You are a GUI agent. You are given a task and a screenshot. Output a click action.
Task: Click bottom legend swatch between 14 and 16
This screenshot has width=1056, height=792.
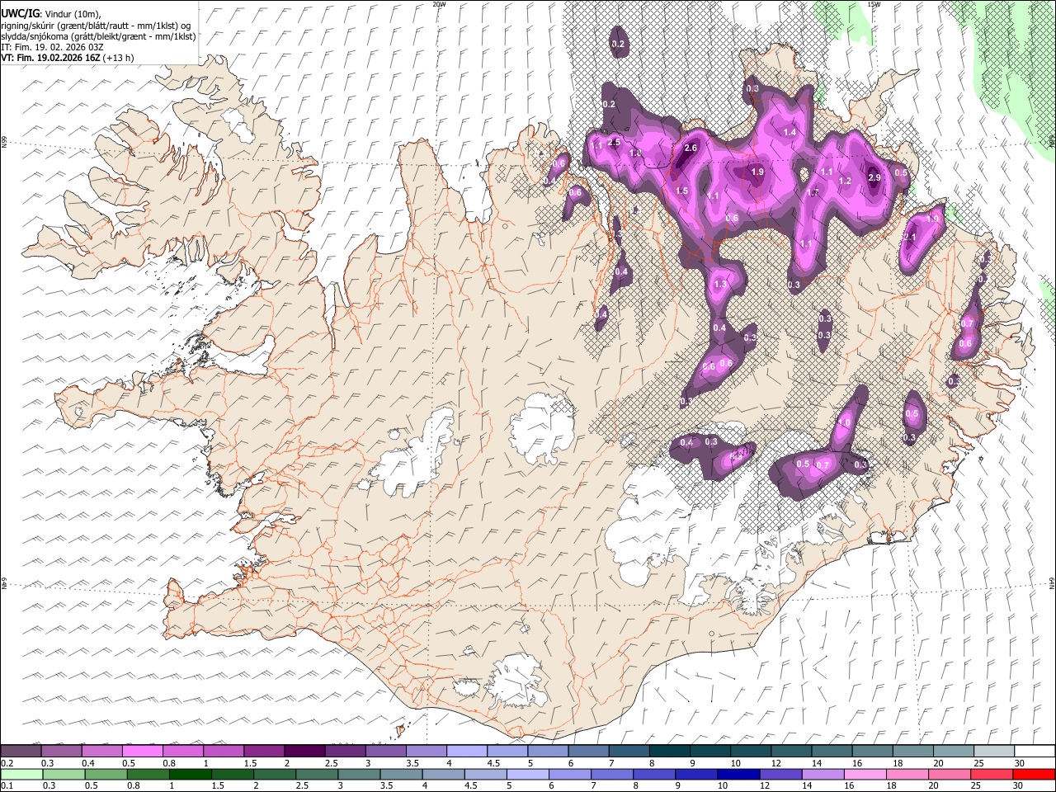(823, 775)
